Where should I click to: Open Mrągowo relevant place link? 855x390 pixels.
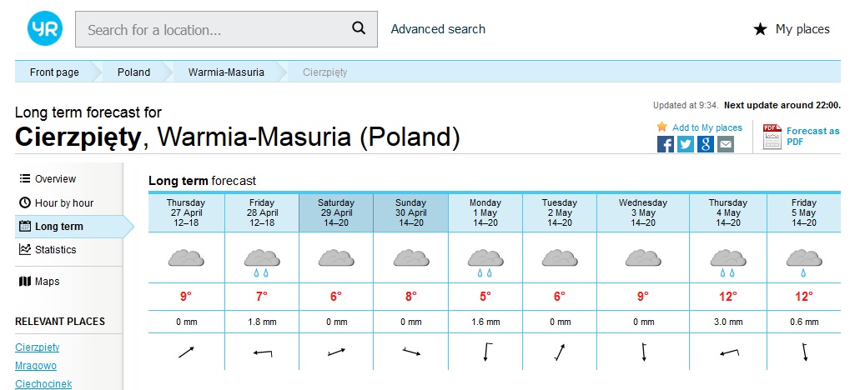coord(37,366)
